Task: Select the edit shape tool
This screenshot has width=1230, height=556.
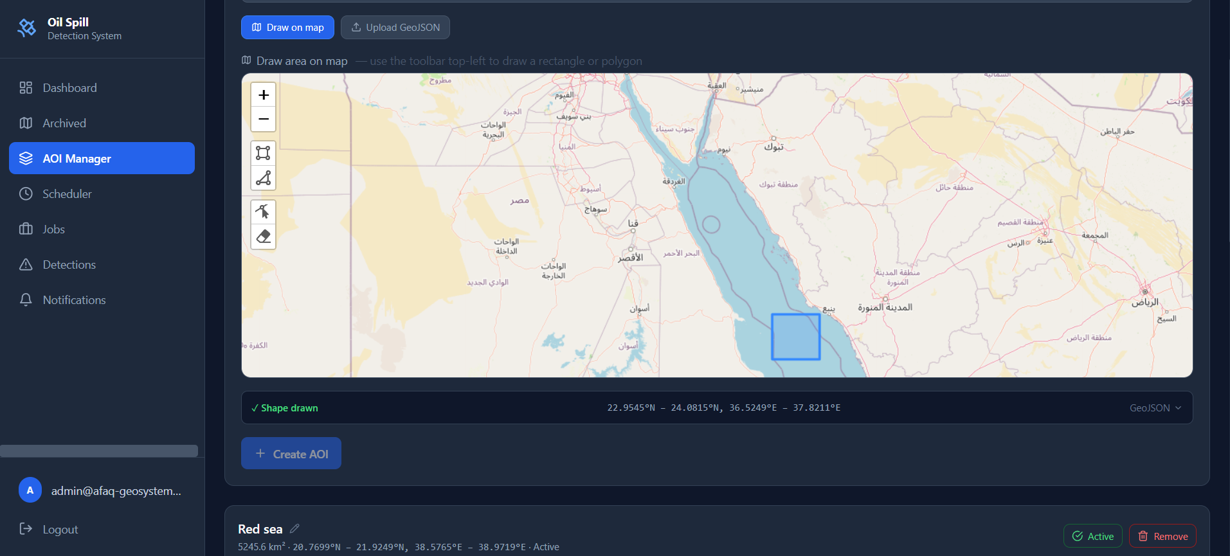Action: [x=263, y=211]
